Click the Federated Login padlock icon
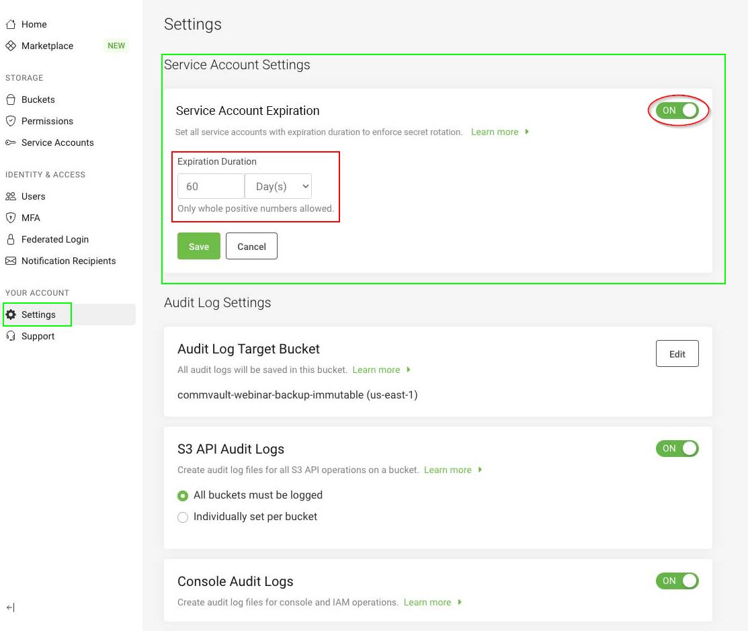Image resolution: width=748 pixels, height=631 pixels. [x=11, y=239]
